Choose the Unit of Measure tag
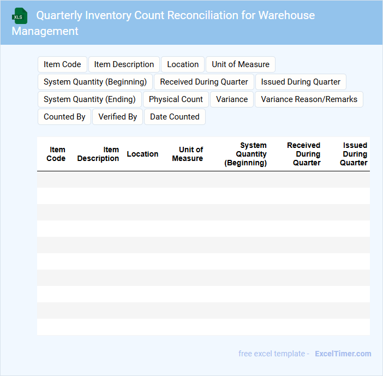Viewport: 383px width, 376px height. pyautogui.click(x=241, y=64)
